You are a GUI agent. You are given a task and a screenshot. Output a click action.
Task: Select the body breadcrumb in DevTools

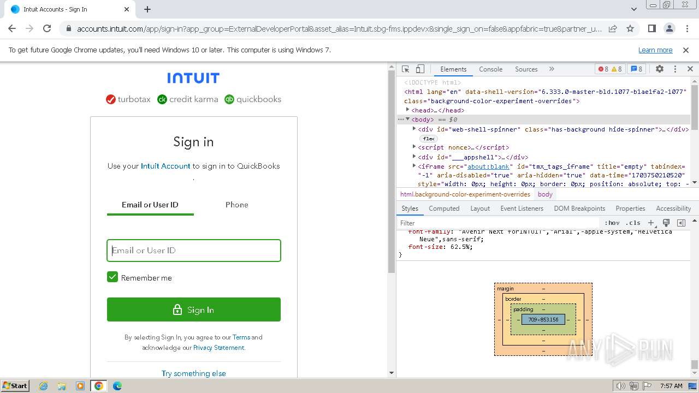click(x=545, y=194)
